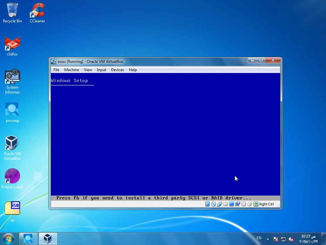Screen dimensions: 326x245
Task: Select the xp ISO file icon
Action: [x=12, y=212]
